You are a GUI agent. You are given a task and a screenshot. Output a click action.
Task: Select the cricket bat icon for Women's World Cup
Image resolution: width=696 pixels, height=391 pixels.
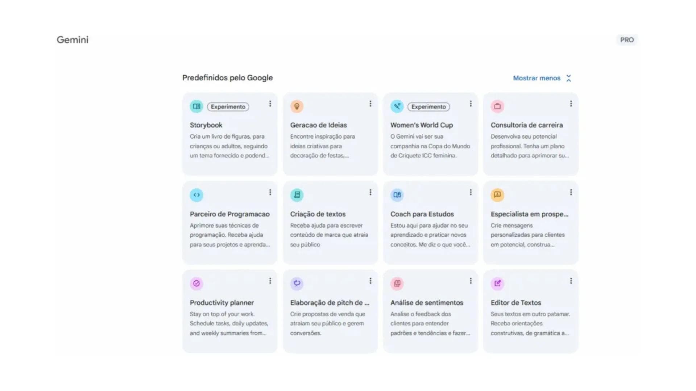397,106
